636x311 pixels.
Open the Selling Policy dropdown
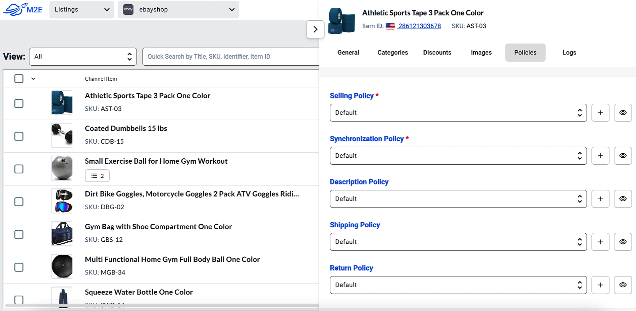[458, 112]
